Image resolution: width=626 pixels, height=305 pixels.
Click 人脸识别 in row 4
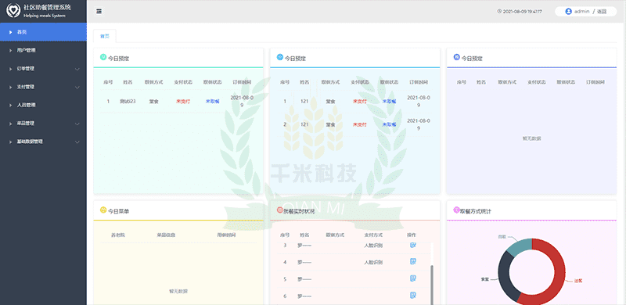click(373, 263)
